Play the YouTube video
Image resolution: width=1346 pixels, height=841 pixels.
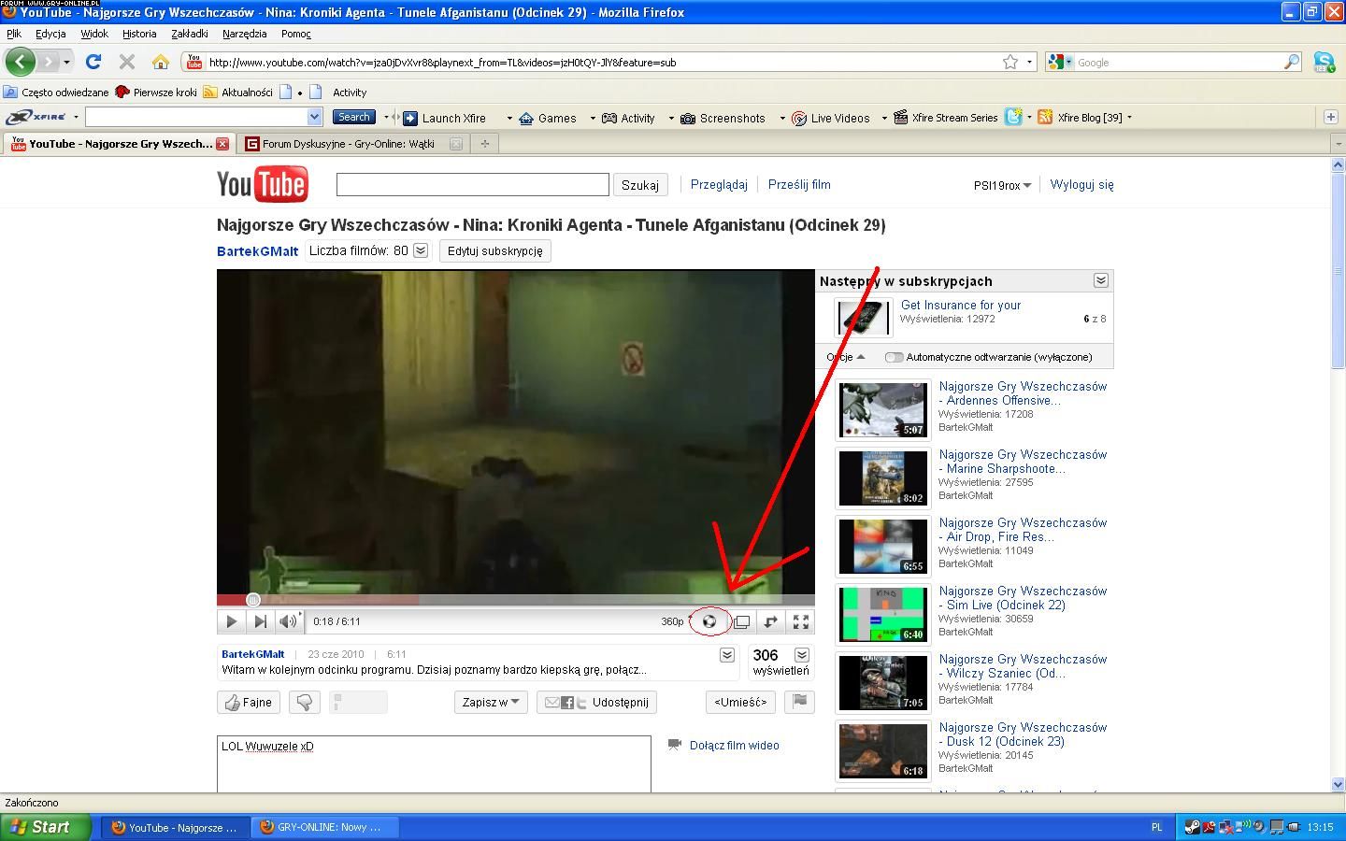[231, 621]
